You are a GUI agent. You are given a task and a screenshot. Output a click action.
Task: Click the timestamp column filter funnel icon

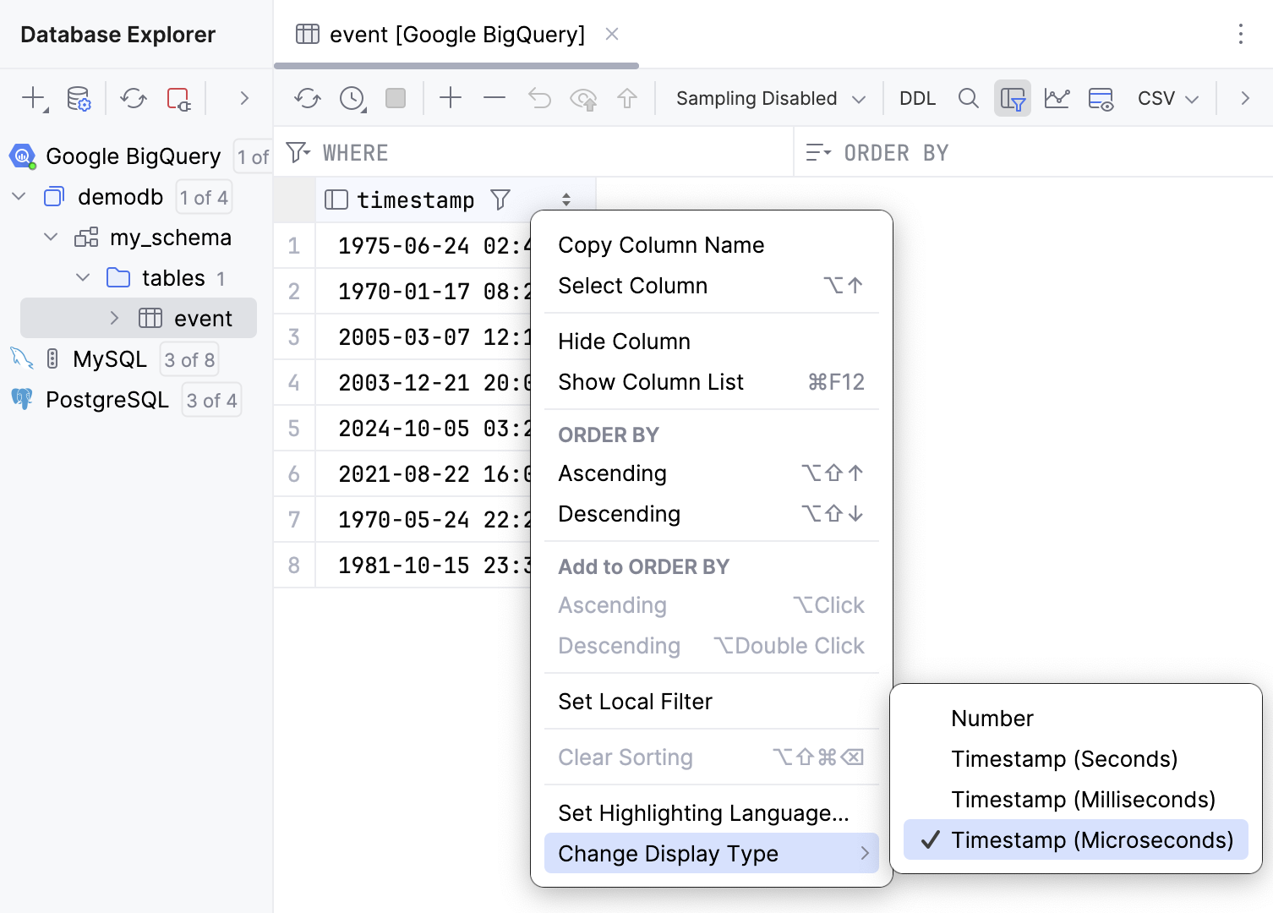coord(500,200)
